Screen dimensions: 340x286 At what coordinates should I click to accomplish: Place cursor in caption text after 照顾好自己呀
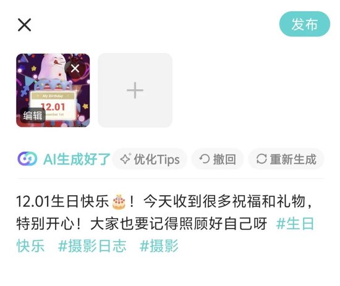pyautogui.click(x=268, y=224)
